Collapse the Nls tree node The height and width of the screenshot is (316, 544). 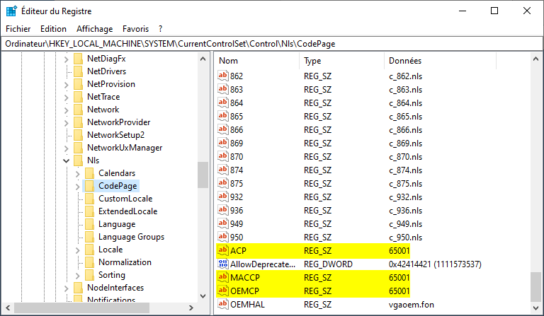66,160
